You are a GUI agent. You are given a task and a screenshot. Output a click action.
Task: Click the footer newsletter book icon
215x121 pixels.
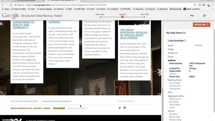coord(125,108)
